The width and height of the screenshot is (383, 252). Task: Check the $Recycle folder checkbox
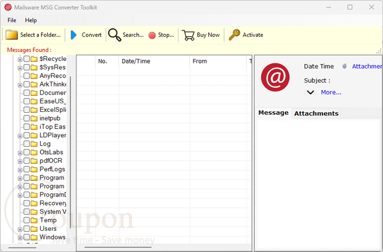tap(27, 58)
